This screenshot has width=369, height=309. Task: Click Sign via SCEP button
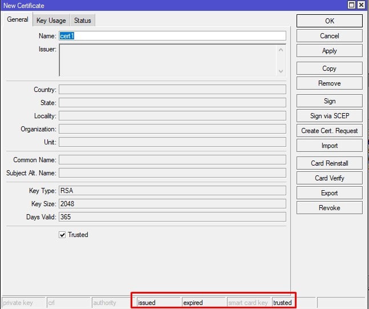coord(330,116)
